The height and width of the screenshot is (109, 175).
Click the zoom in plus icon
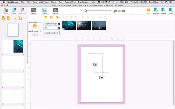pos(111,10)
